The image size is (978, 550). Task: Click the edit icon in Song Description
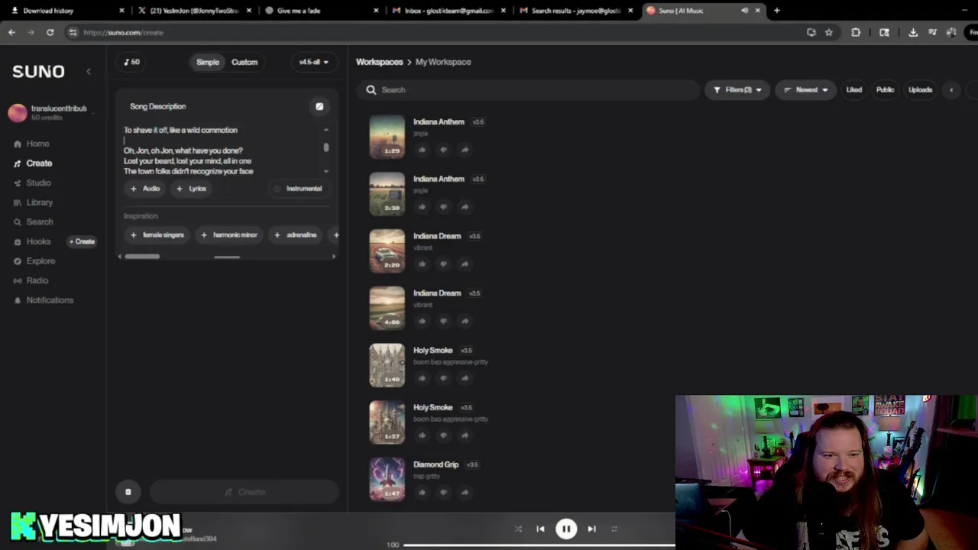click(319, 106)
